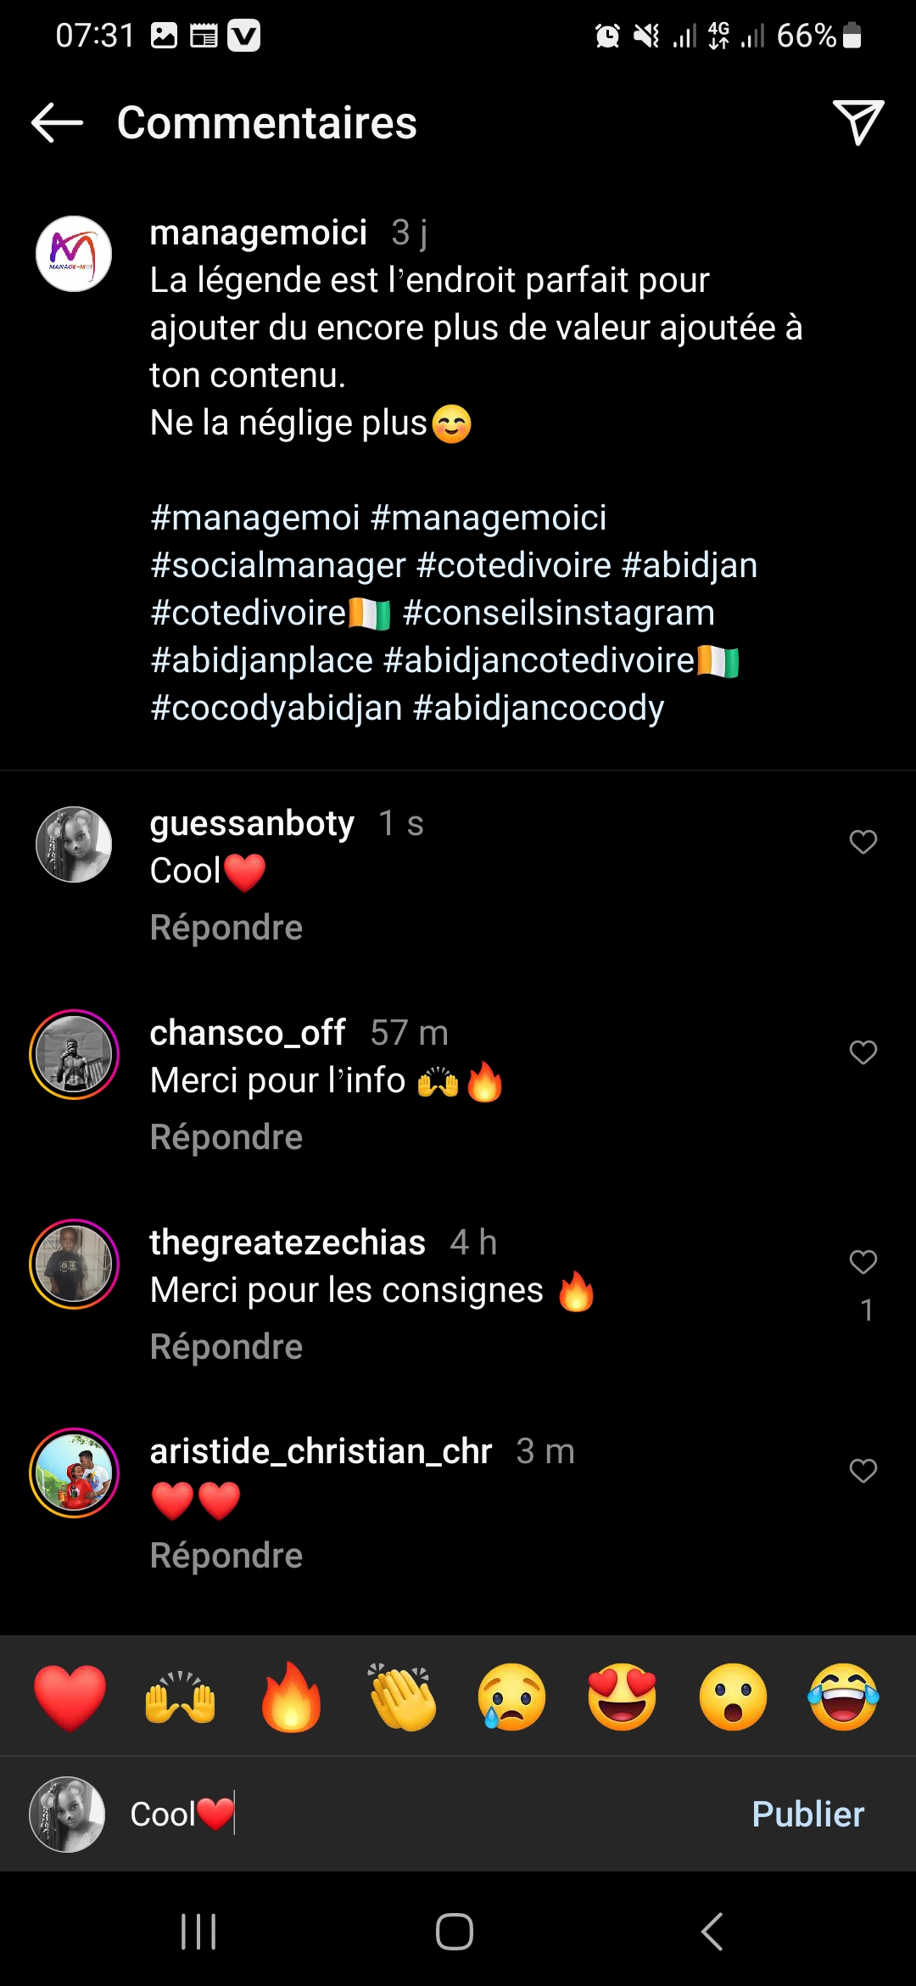This screenshot has height=1986, width=916.
Task: Open the #conseilsinstagram hashtag
Action: tap(558, 613)
